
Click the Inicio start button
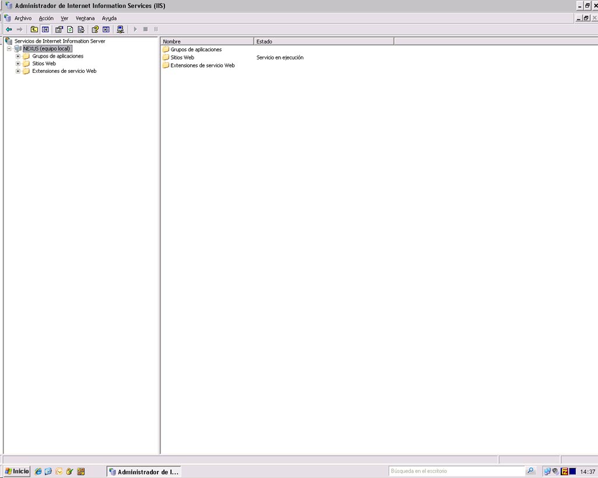[17, 471]
